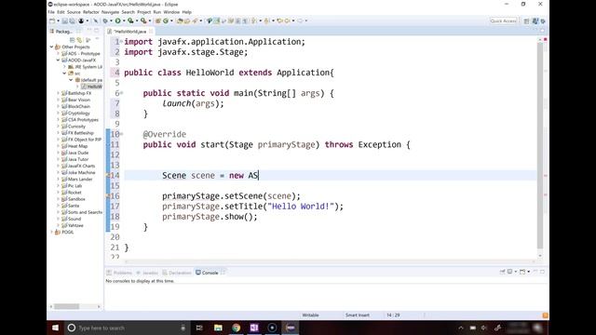The width and height of the screenshot is (596, 335).
Task: Collapse the main method fold marker
Action: tap(122, 93)
